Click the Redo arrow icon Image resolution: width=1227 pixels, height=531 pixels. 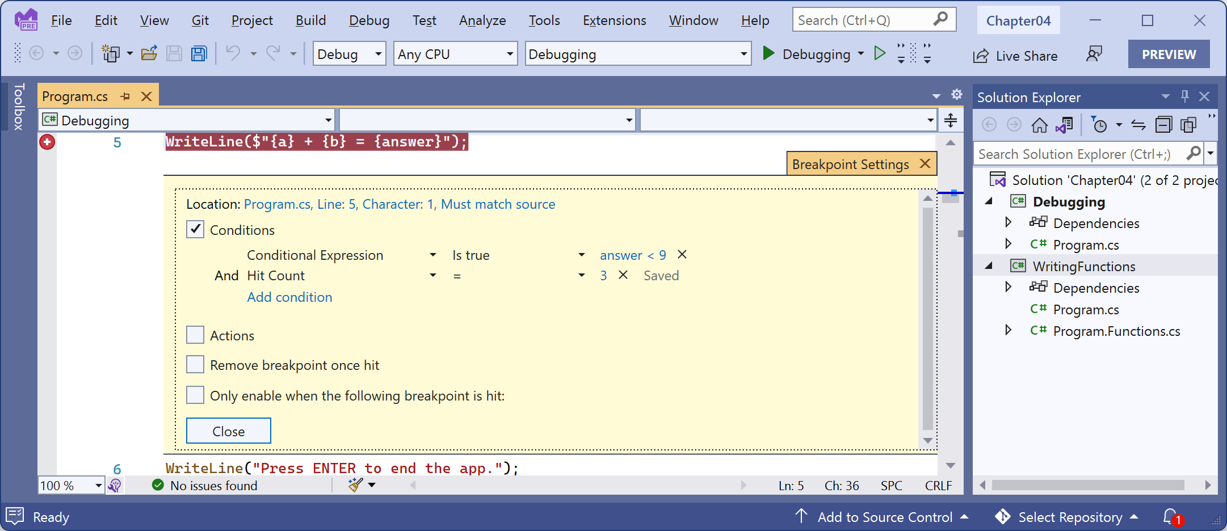pos(274,53)
